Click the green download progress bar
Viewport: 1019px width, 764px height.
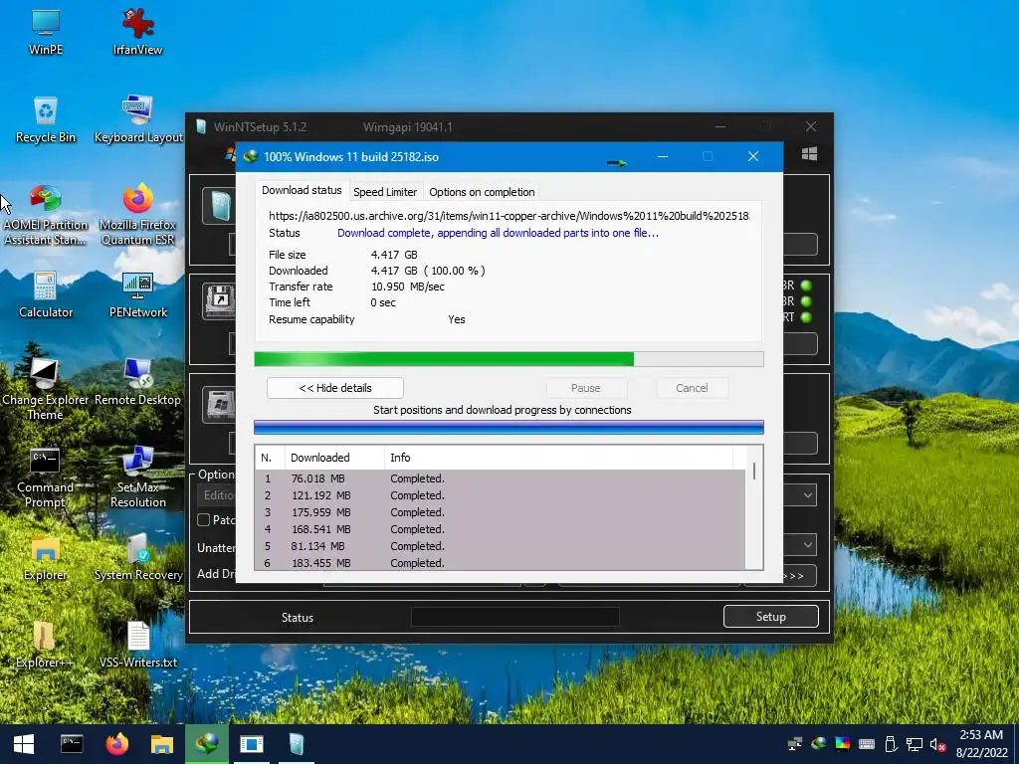click(509, 359)
